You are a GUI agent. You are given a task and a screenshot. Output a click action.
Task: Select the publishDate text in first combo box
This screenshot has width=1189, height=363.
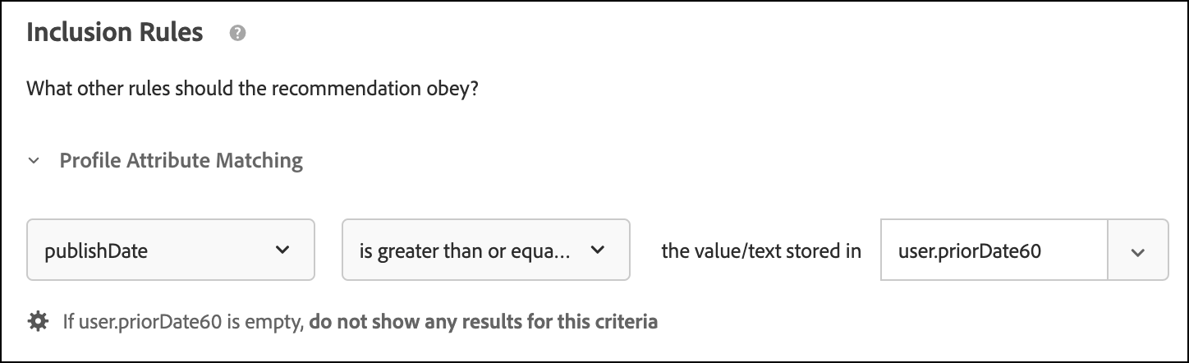pos(96,250)
